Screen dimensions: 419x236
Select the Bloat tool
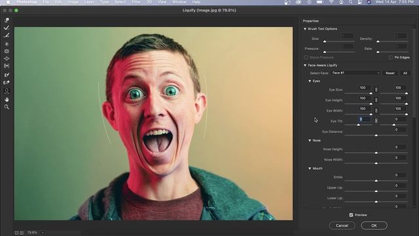point(7,58)
